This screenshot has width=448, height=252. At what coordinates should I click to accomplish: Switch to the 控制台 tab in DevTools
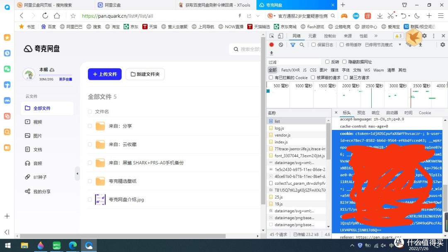click(330, 36)
